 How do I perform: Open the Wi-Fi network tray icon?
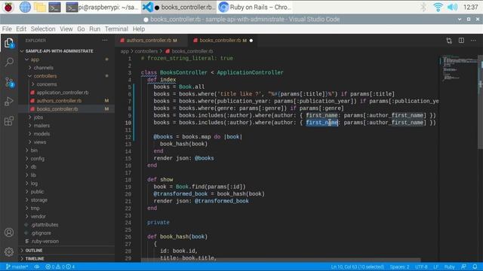(438, 7)
